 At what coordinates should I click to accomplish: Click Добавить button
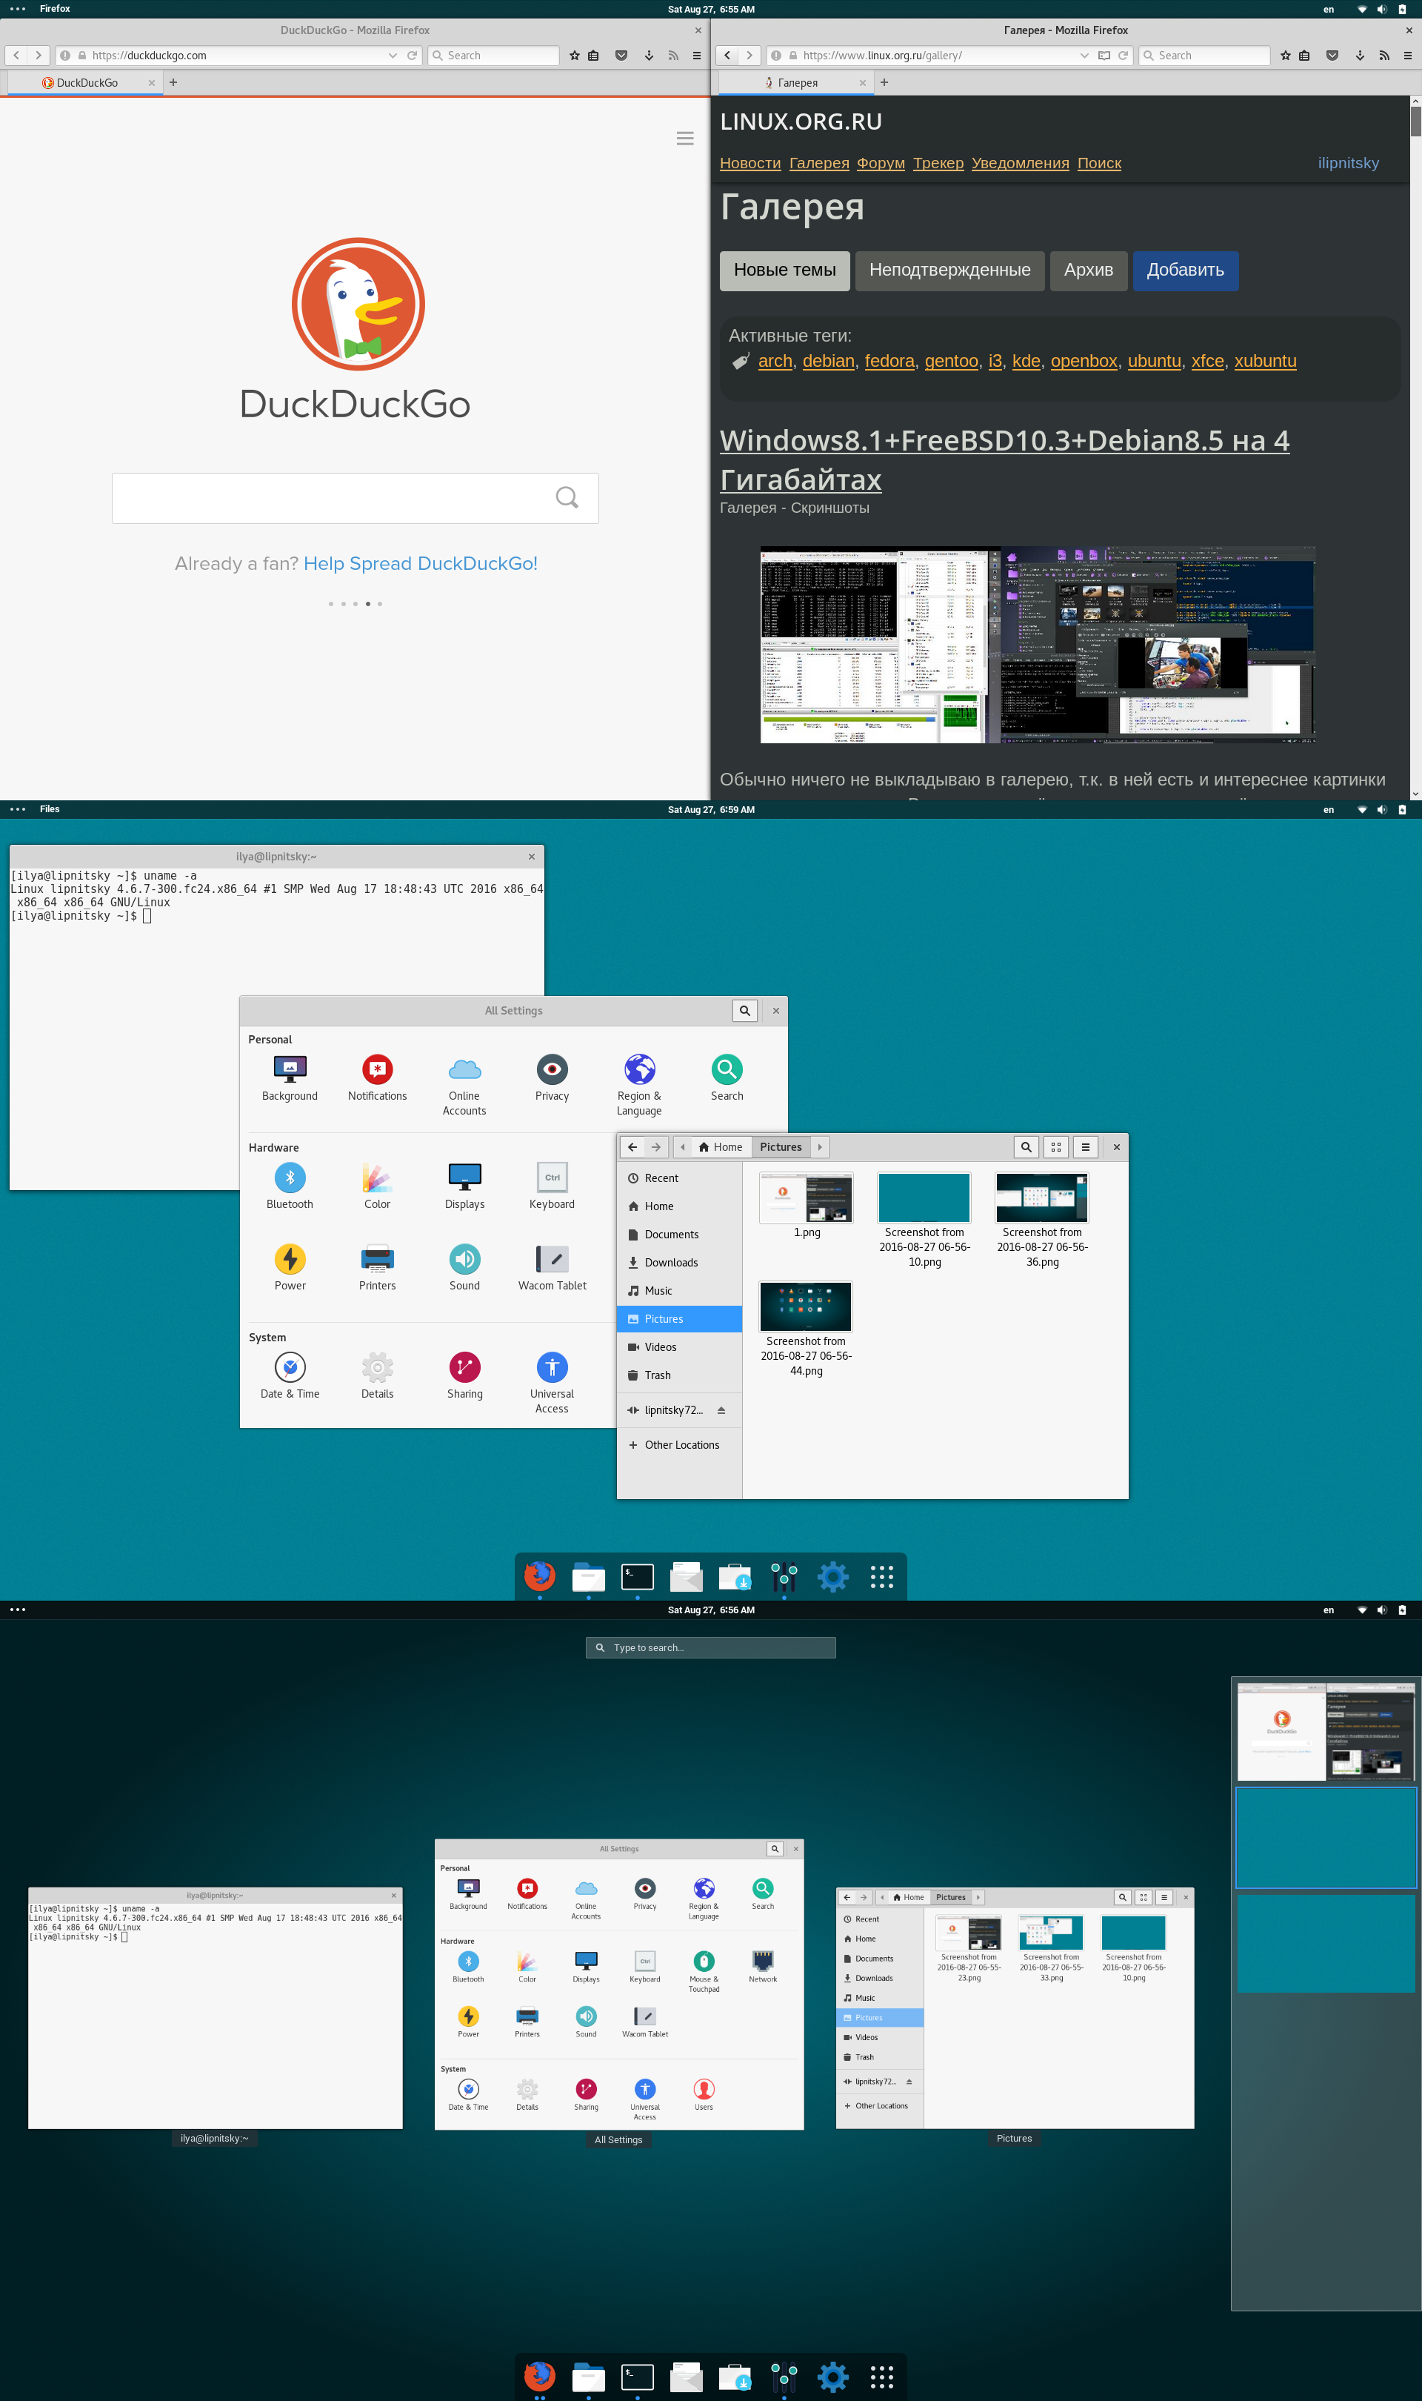click(1185, 270)
